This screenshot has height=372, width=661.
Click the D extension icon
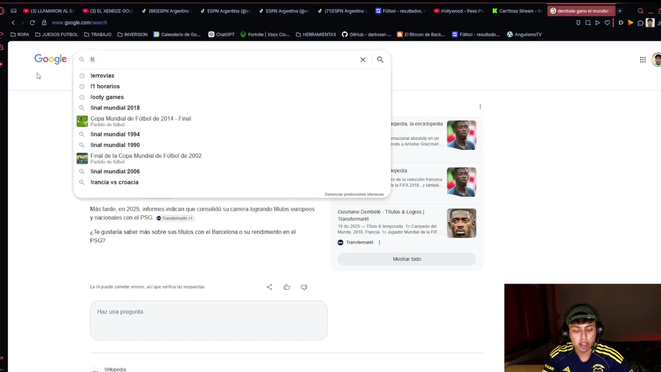621,23
